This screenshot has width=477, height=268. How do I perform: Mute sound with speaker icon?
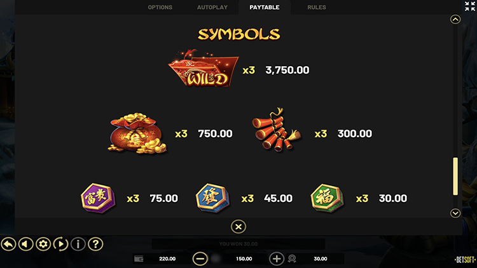coord(26,244)
